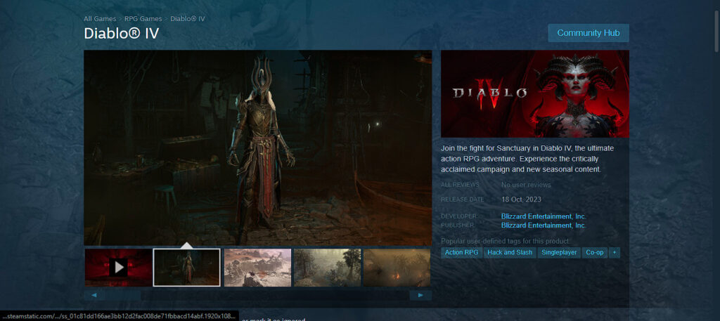This screenshot has width=720, height=321.
Task: Open RPG Games breadcrumb link
Action: [x=143, y=19]
